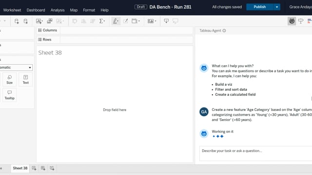312x175 pixels.
Task: Open the Help menu
Action: pos(104,10)
